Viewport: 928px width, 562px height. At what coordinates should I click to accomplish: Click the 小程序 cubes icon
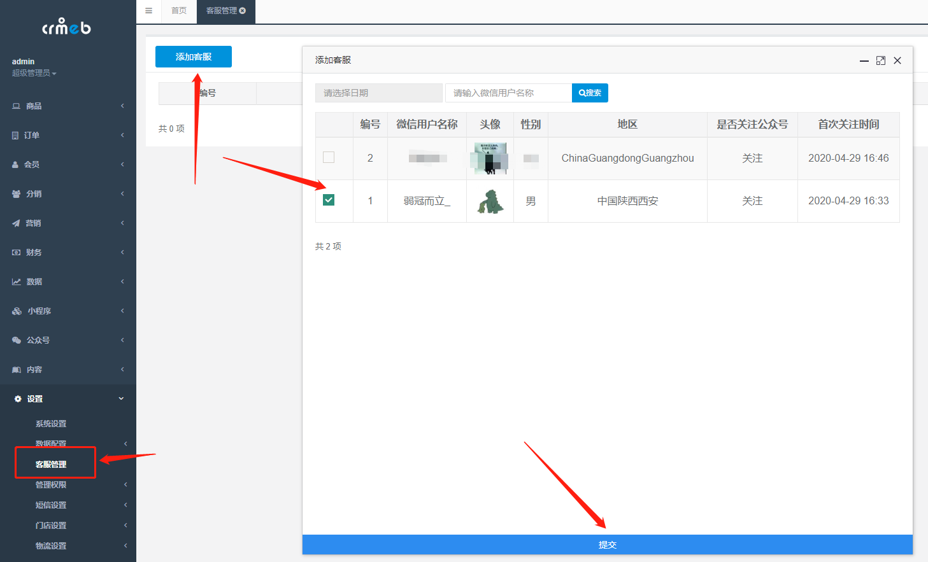tap(17, 311)
